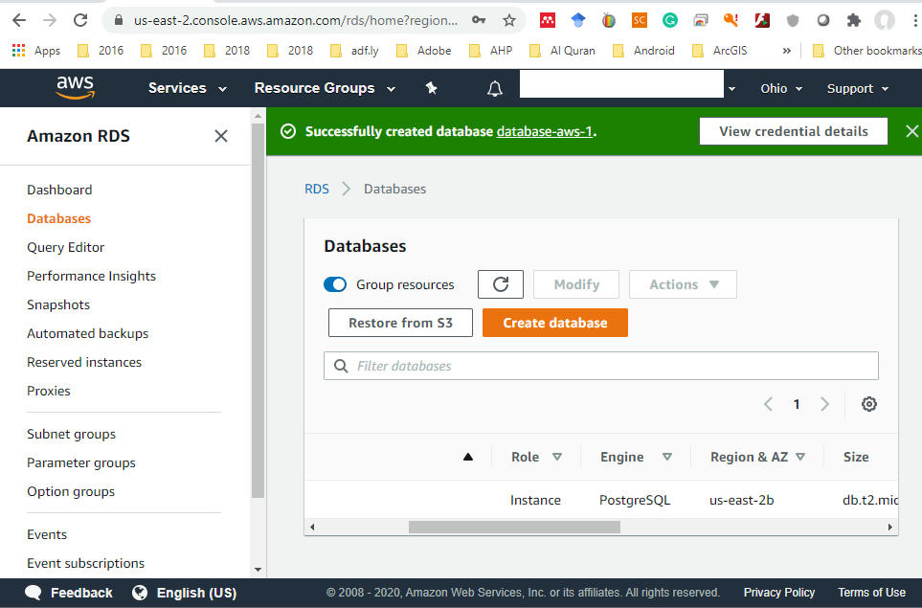This screenshot has height=608, width=922.
Task: Open the database-aws-1 link in banner
Action: tap(545, 131)
